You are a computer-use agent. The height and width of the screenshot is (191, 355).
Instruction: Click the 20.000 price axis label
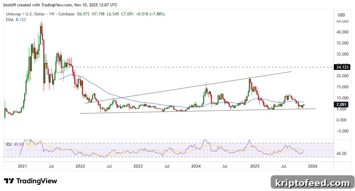click(342, 76)
